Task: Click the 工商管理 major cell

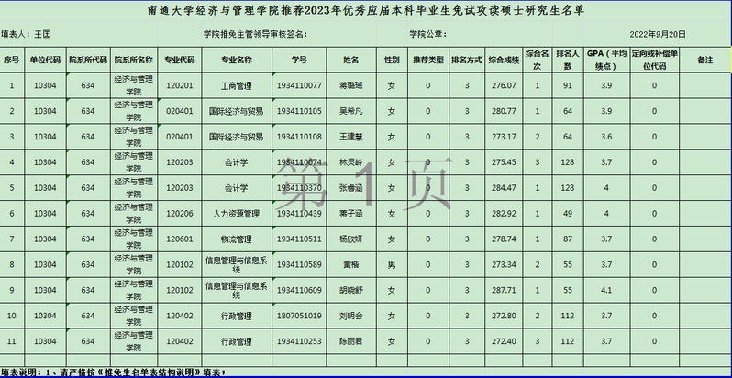Action: pos(237,86)
